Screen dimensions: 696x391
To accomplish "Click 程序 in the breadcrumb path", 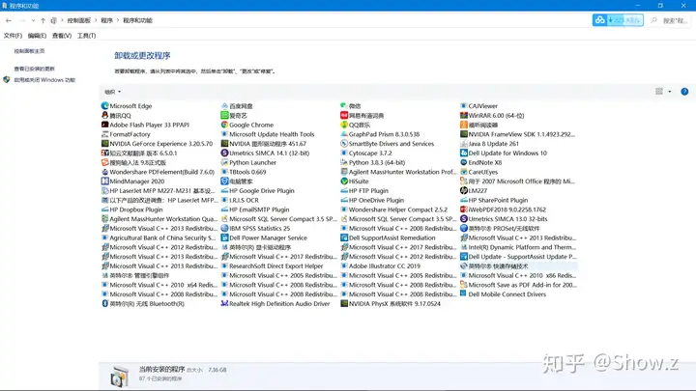I will (107, 20).
